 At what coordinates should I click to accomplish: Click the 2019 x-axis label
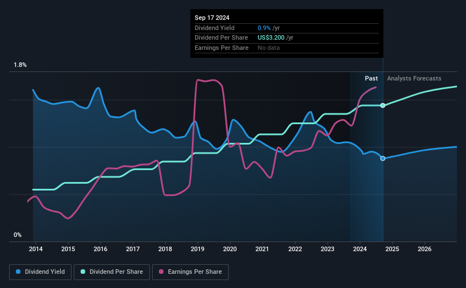(198, 249)
